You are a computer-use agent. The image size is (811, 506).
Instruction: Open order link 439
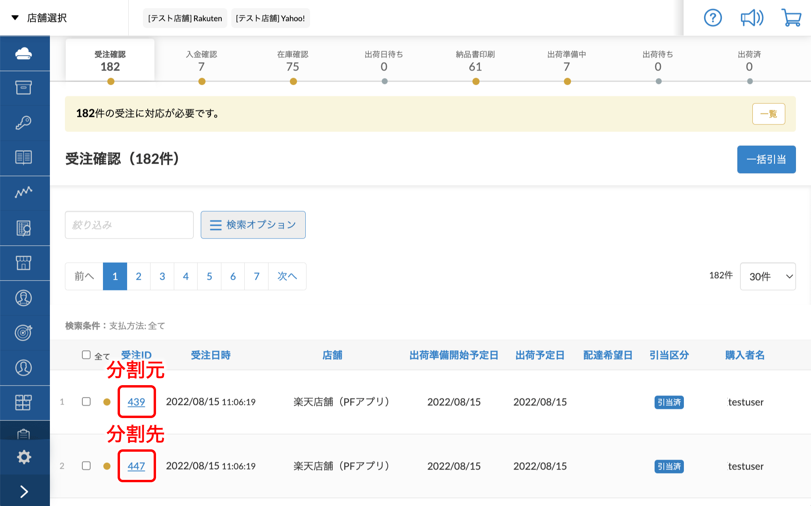click(x=136, y=402)
